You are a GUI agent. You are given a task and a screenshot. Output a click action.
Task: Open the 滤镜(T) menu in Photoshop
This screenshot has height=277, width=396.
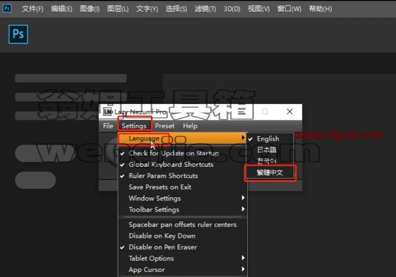point(205,9)
